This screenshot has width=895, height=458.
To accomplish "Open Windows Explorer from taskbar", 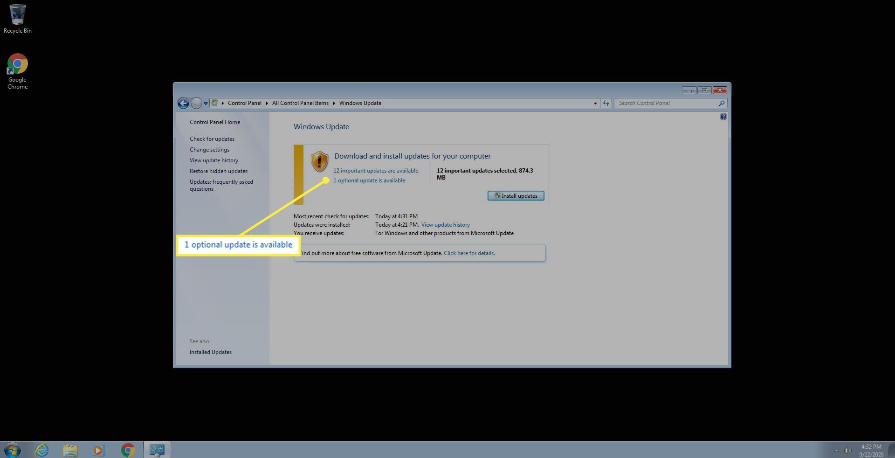I will click(x=70, y=450).
